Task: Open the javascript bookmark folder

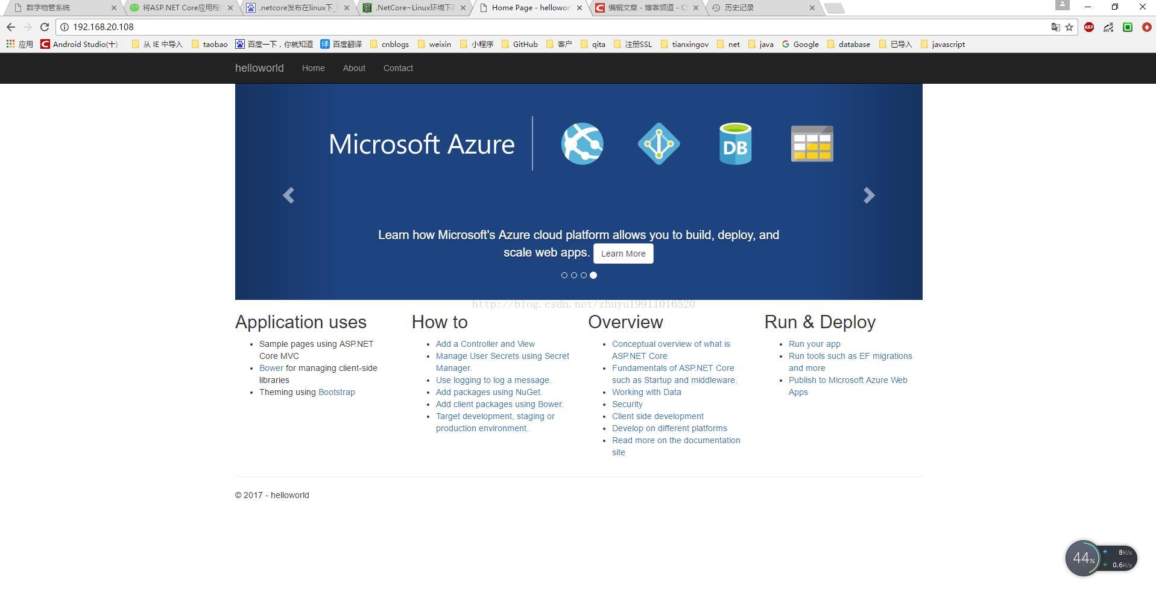Action: [943, 44]
